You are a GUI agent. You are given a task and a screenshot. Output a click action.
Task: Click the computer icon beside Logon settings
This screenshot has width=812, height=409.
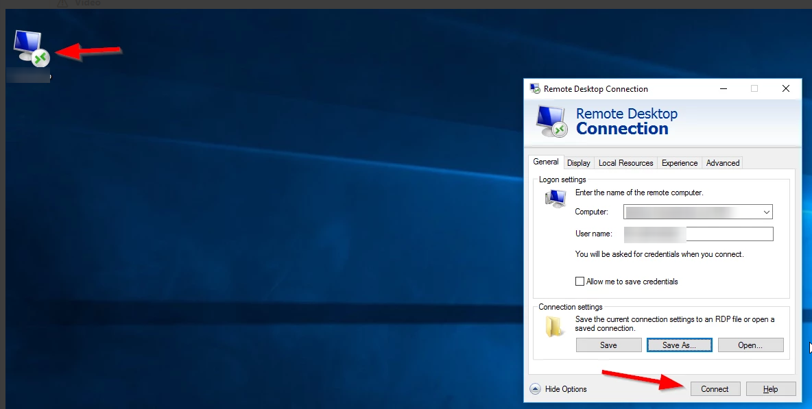coord(554,199)
